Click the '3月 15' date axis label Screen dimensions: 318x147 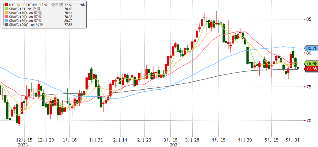171,140
